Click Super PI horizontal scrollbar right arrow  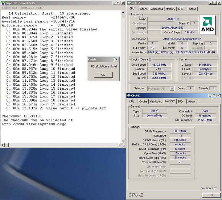[x=119, y=145]
